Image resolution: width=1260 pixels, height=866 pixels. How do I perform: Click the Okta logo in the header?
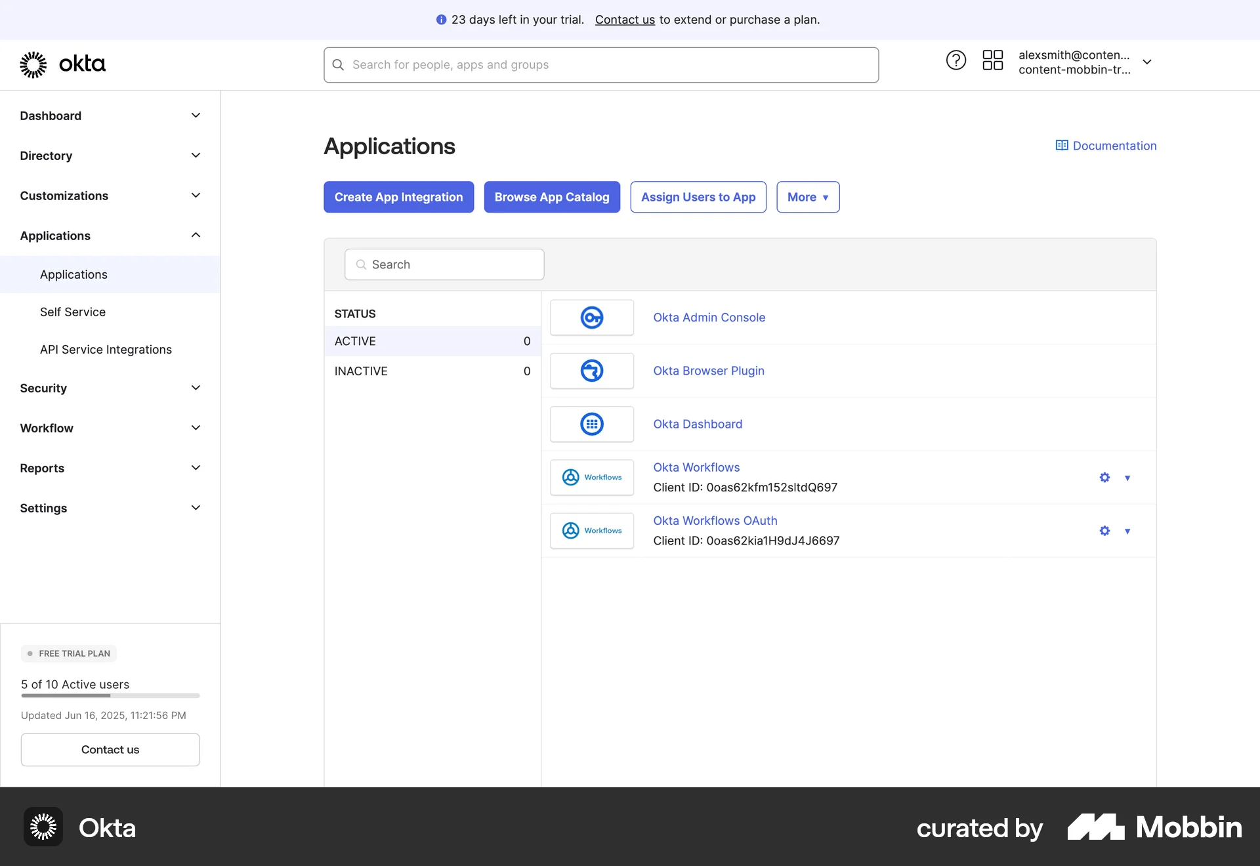[62, 64]
